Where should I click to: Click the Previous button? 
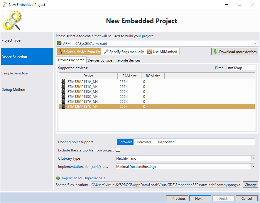pyautogui.click(x=177, y=198)
